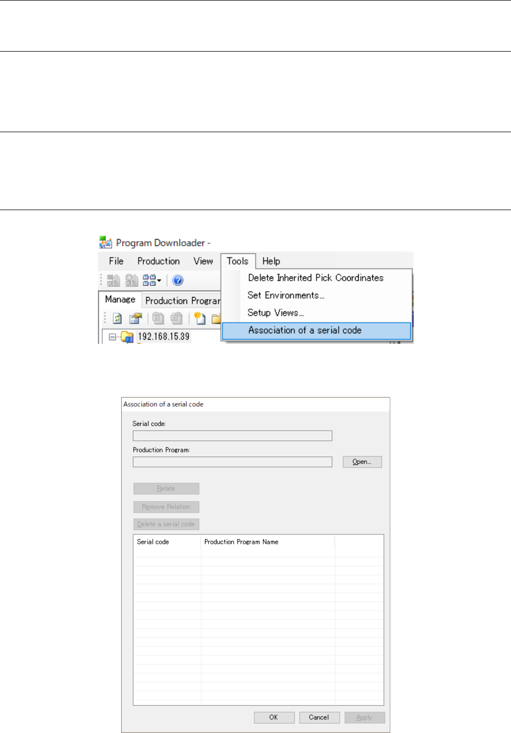The height and width of the screenshot is (733, 511).
Task: Click the Tools menu
Action: (238, 261)
